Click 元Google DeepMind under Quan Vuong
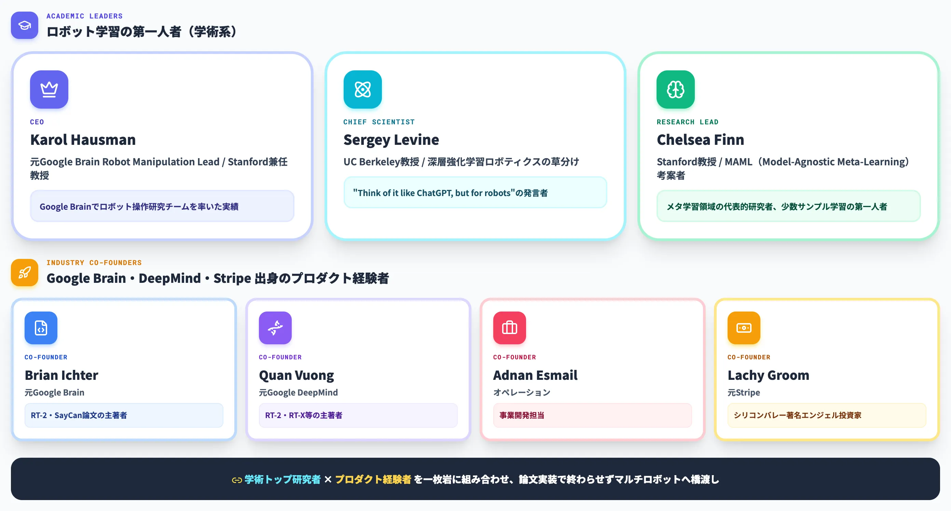Screen dimensions: 951x511 [x=298, y=392]
